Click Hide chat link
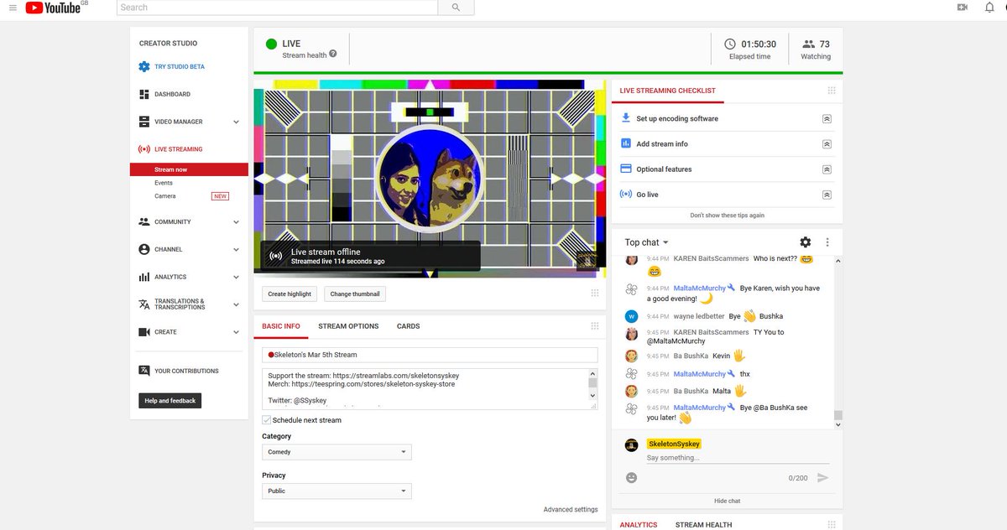 pos(728,501)
